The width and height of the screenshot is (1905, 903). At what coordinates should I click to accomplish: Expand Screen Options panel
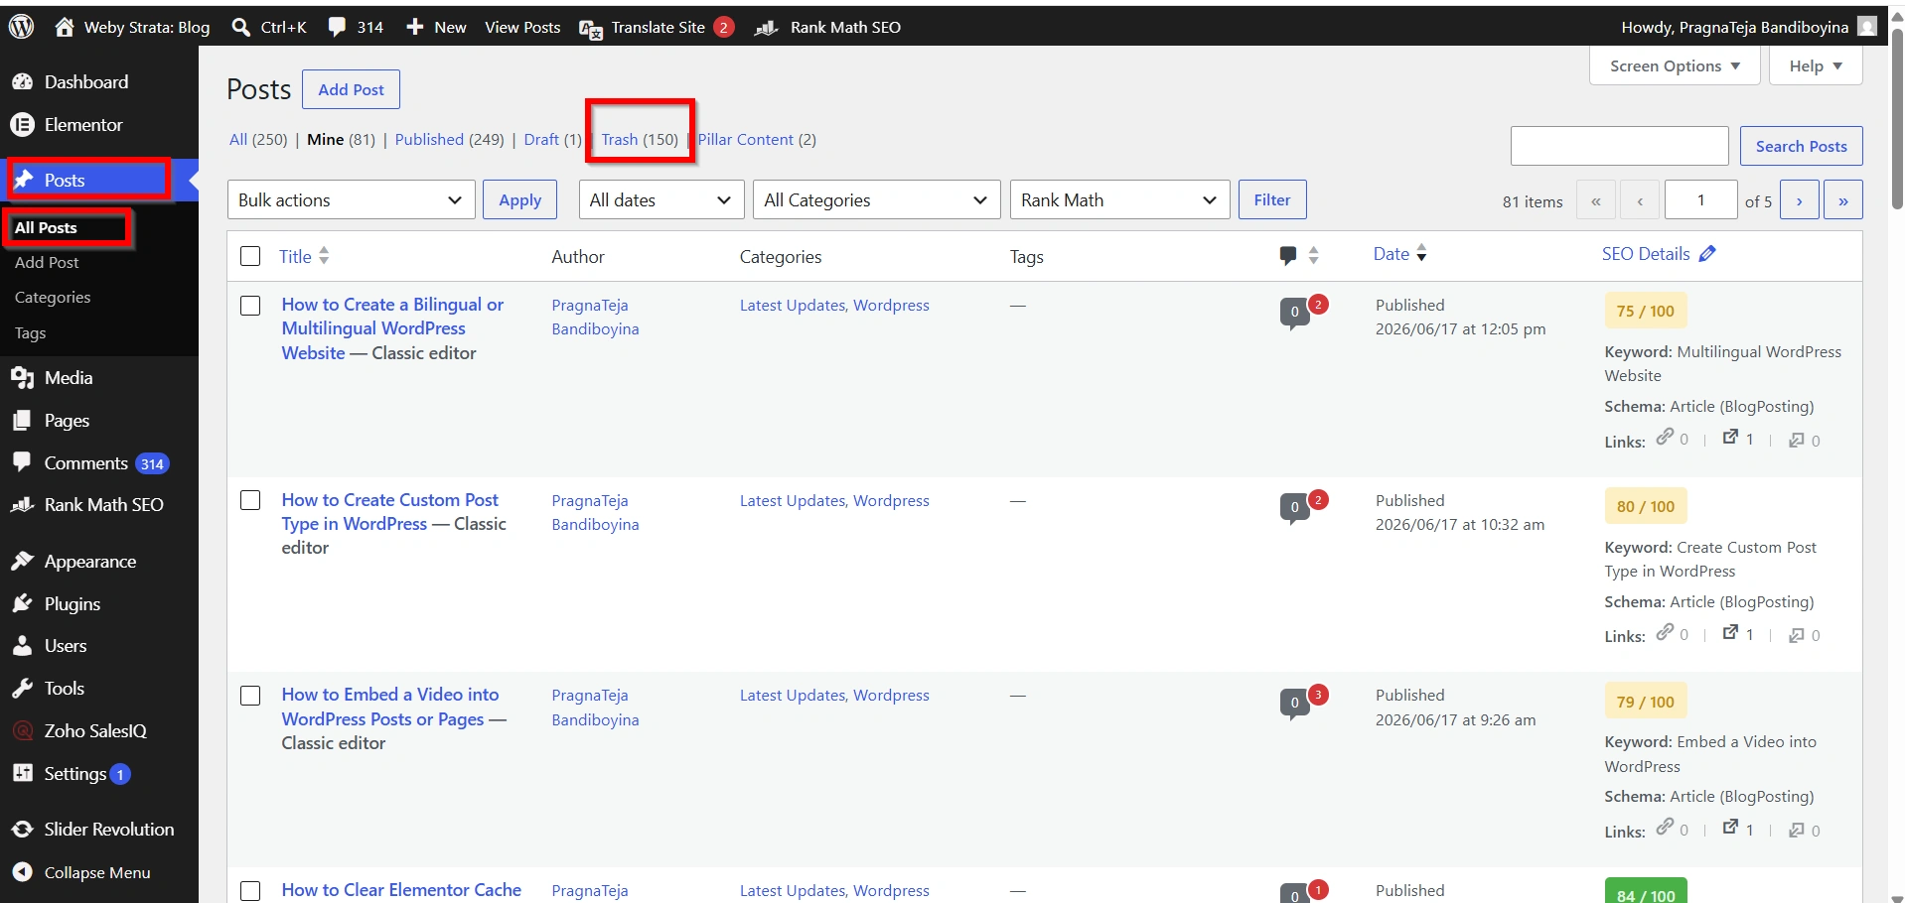pyautogui.click(x=1675, y=66)
